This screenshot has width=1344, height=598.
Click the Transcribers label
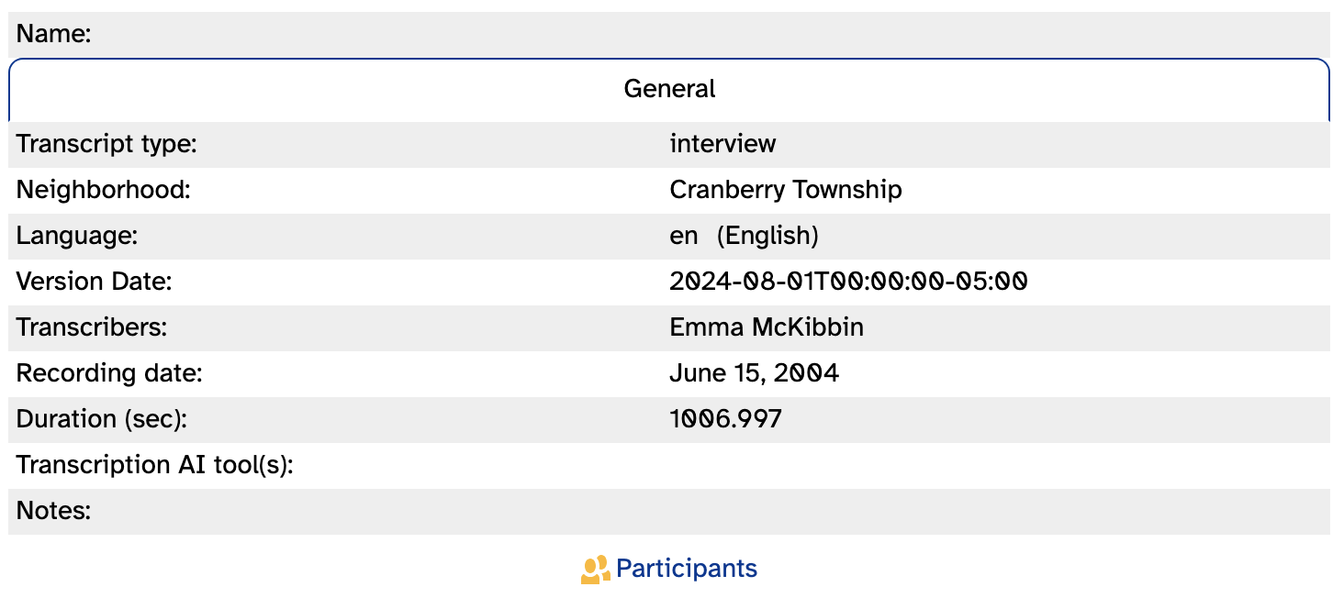[92, 327]
